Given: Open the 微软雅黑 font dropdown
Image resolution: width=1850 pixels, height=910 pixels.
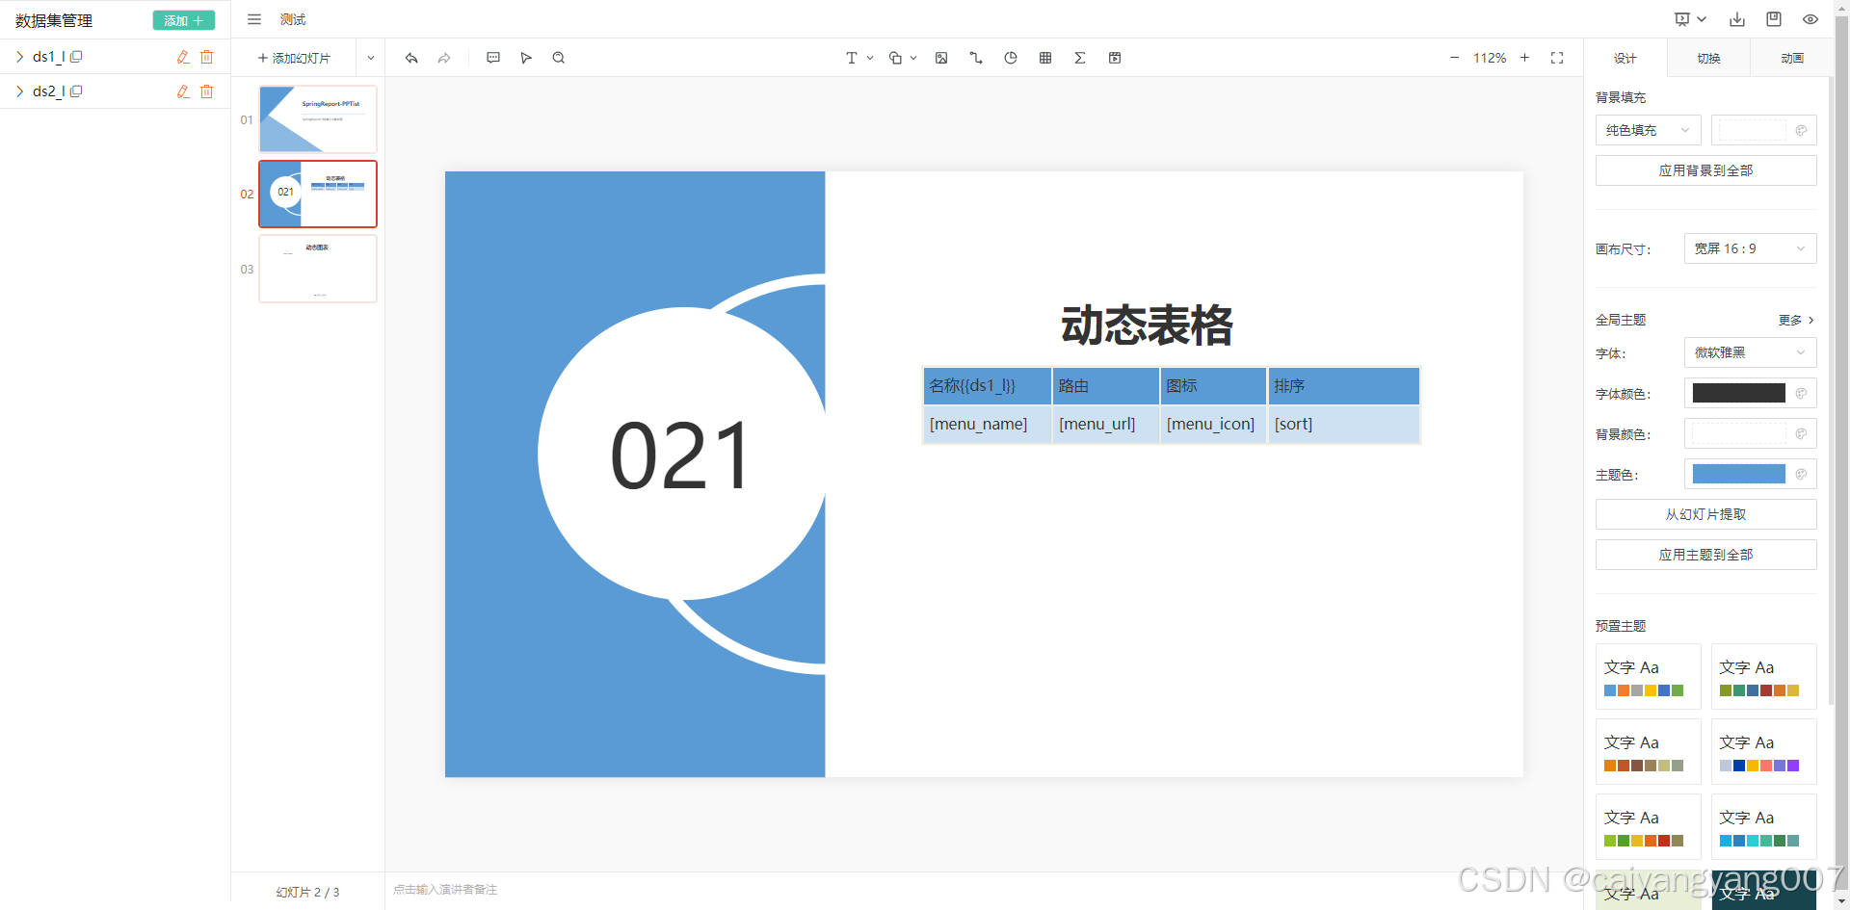Looking at the screenshot, I should coord(1750,352).
